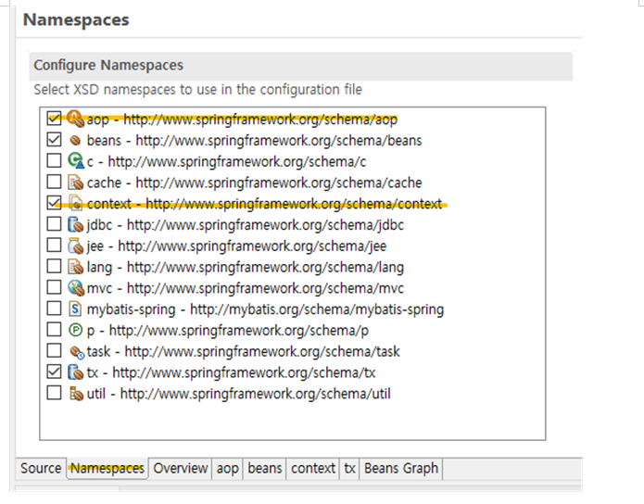
Task: Click the aop namespace icon
Action: [x=76, y=119]
